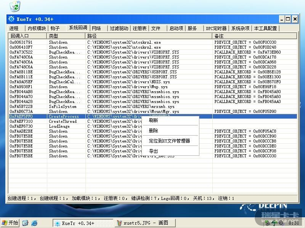Open the 本工具配置 tab
Image resolution: width=305 pixels, height=228 pixels.
pyautogui.click(x=265, y=28)
